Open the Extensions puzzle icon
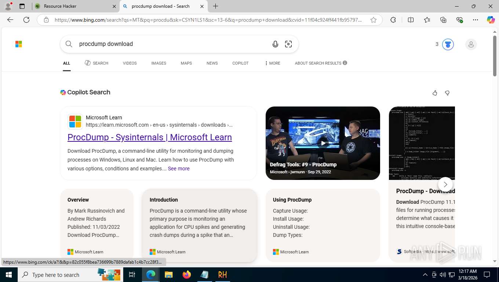 pos(393,20)
